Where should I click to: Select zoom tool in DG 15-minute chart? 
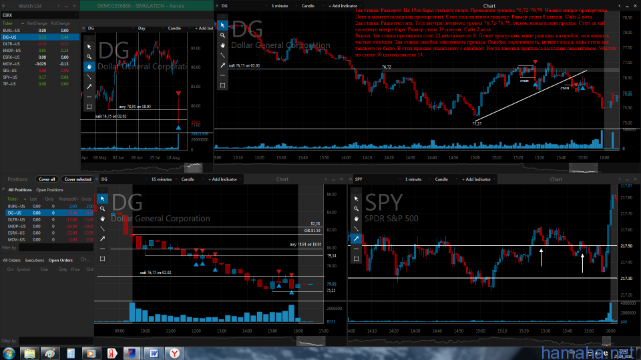click(102, 209)
